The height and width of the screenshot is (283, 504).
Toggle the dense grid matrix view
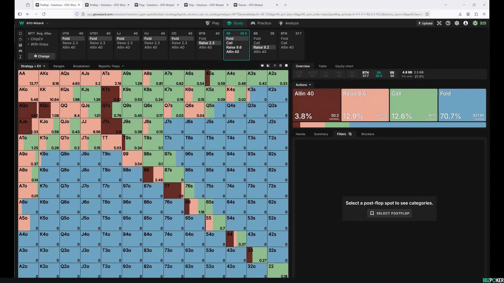click(281, 66)
